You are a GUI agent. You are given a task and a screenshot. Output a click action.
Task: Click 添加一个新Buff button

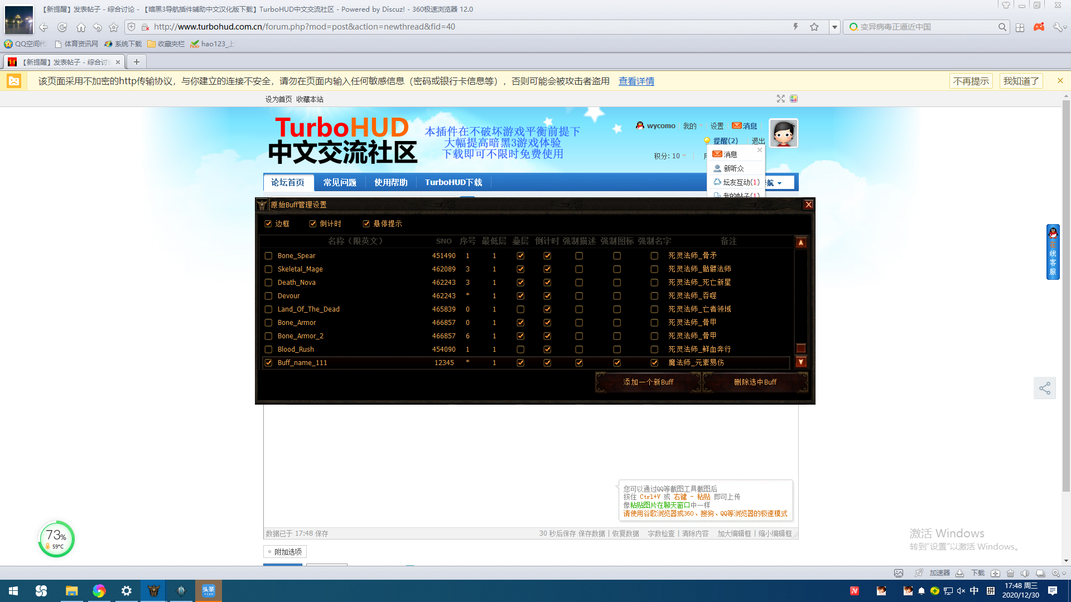tap(648, 382)
